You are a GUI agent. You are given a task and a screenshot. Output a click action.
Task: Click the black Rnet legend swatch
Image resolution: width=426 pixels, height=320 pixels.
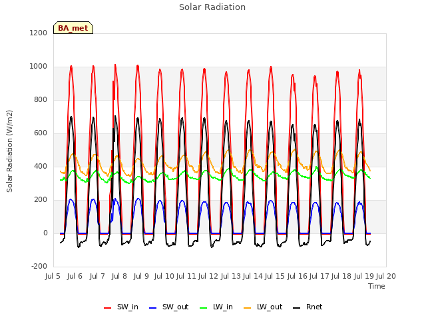tap(297, 308)
